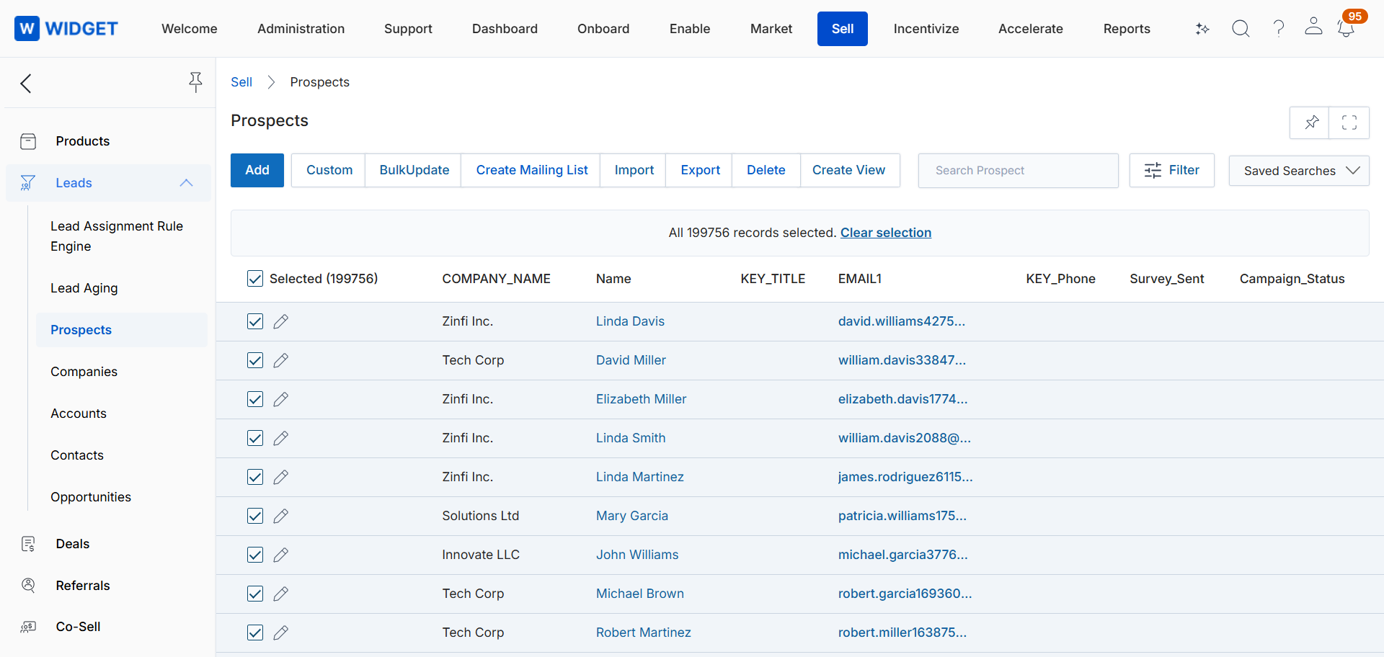The width and height of the screenshot is (1384, 657).
Task: Pin the Prospects page with pin icon
Action: click(1311, 122)
